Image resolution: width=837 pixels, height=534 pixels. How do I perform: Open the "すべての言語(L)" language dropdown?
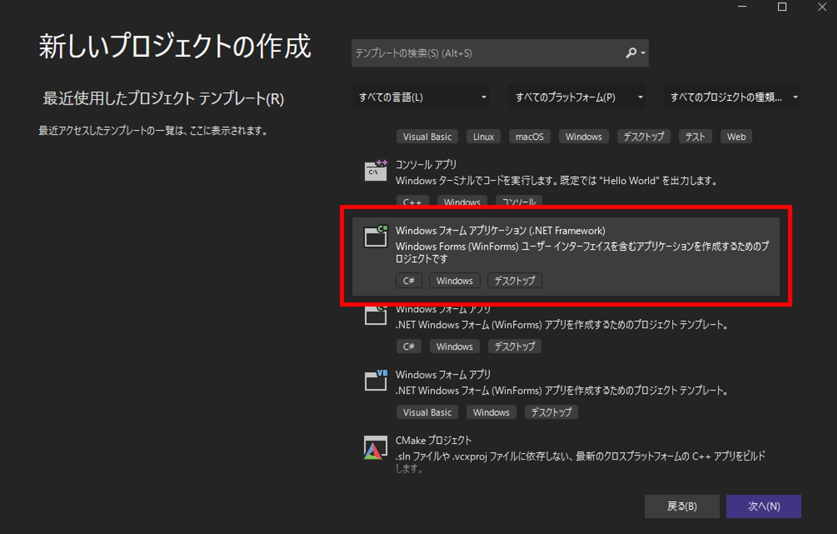(x=420, y=97)
